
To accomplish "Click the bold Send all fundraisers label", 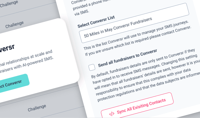I will coord(127,58).
